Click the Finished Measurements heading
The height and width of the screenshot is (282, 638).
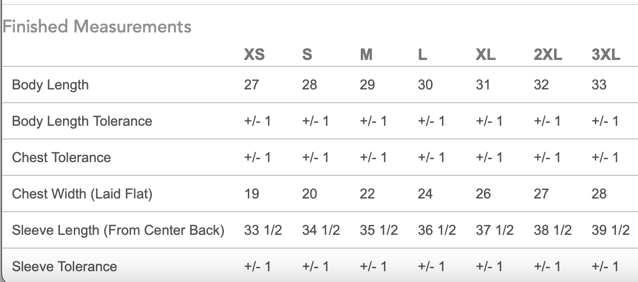point(97,27)
